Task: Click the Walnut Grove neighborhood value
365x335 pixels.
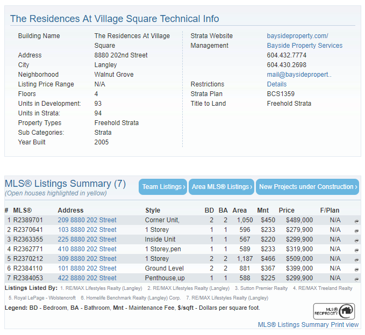Action: coord(114,75)
